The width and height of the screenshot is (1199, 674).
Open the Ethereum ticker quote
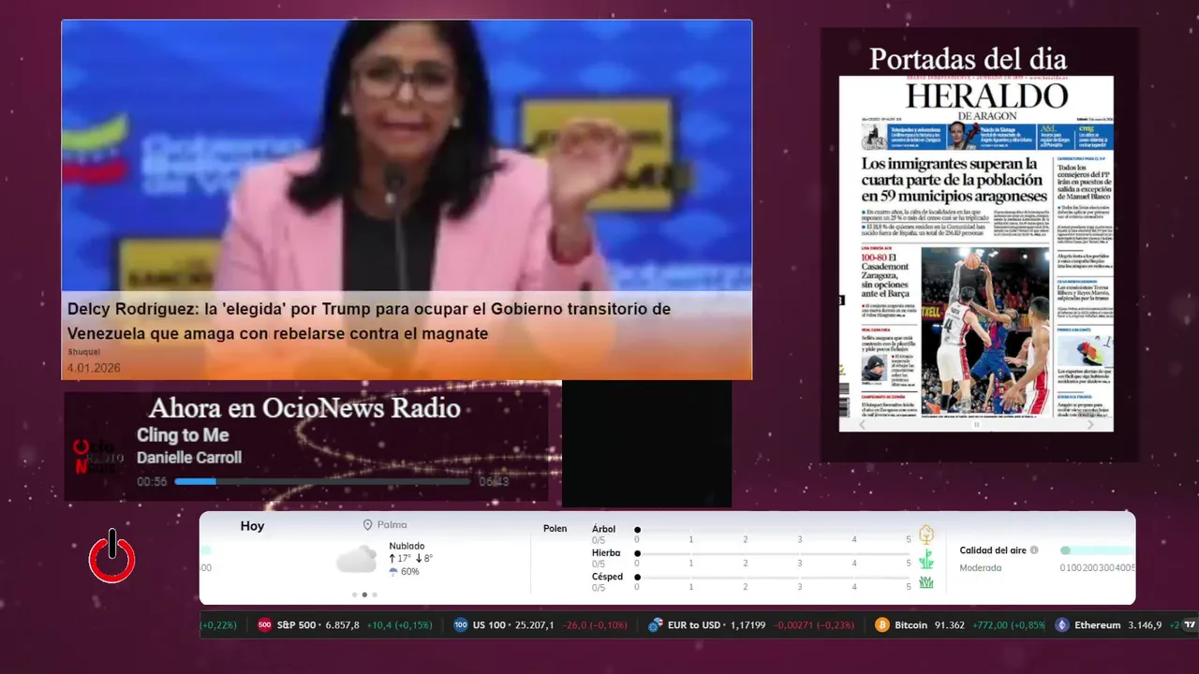click(1118, 625)
